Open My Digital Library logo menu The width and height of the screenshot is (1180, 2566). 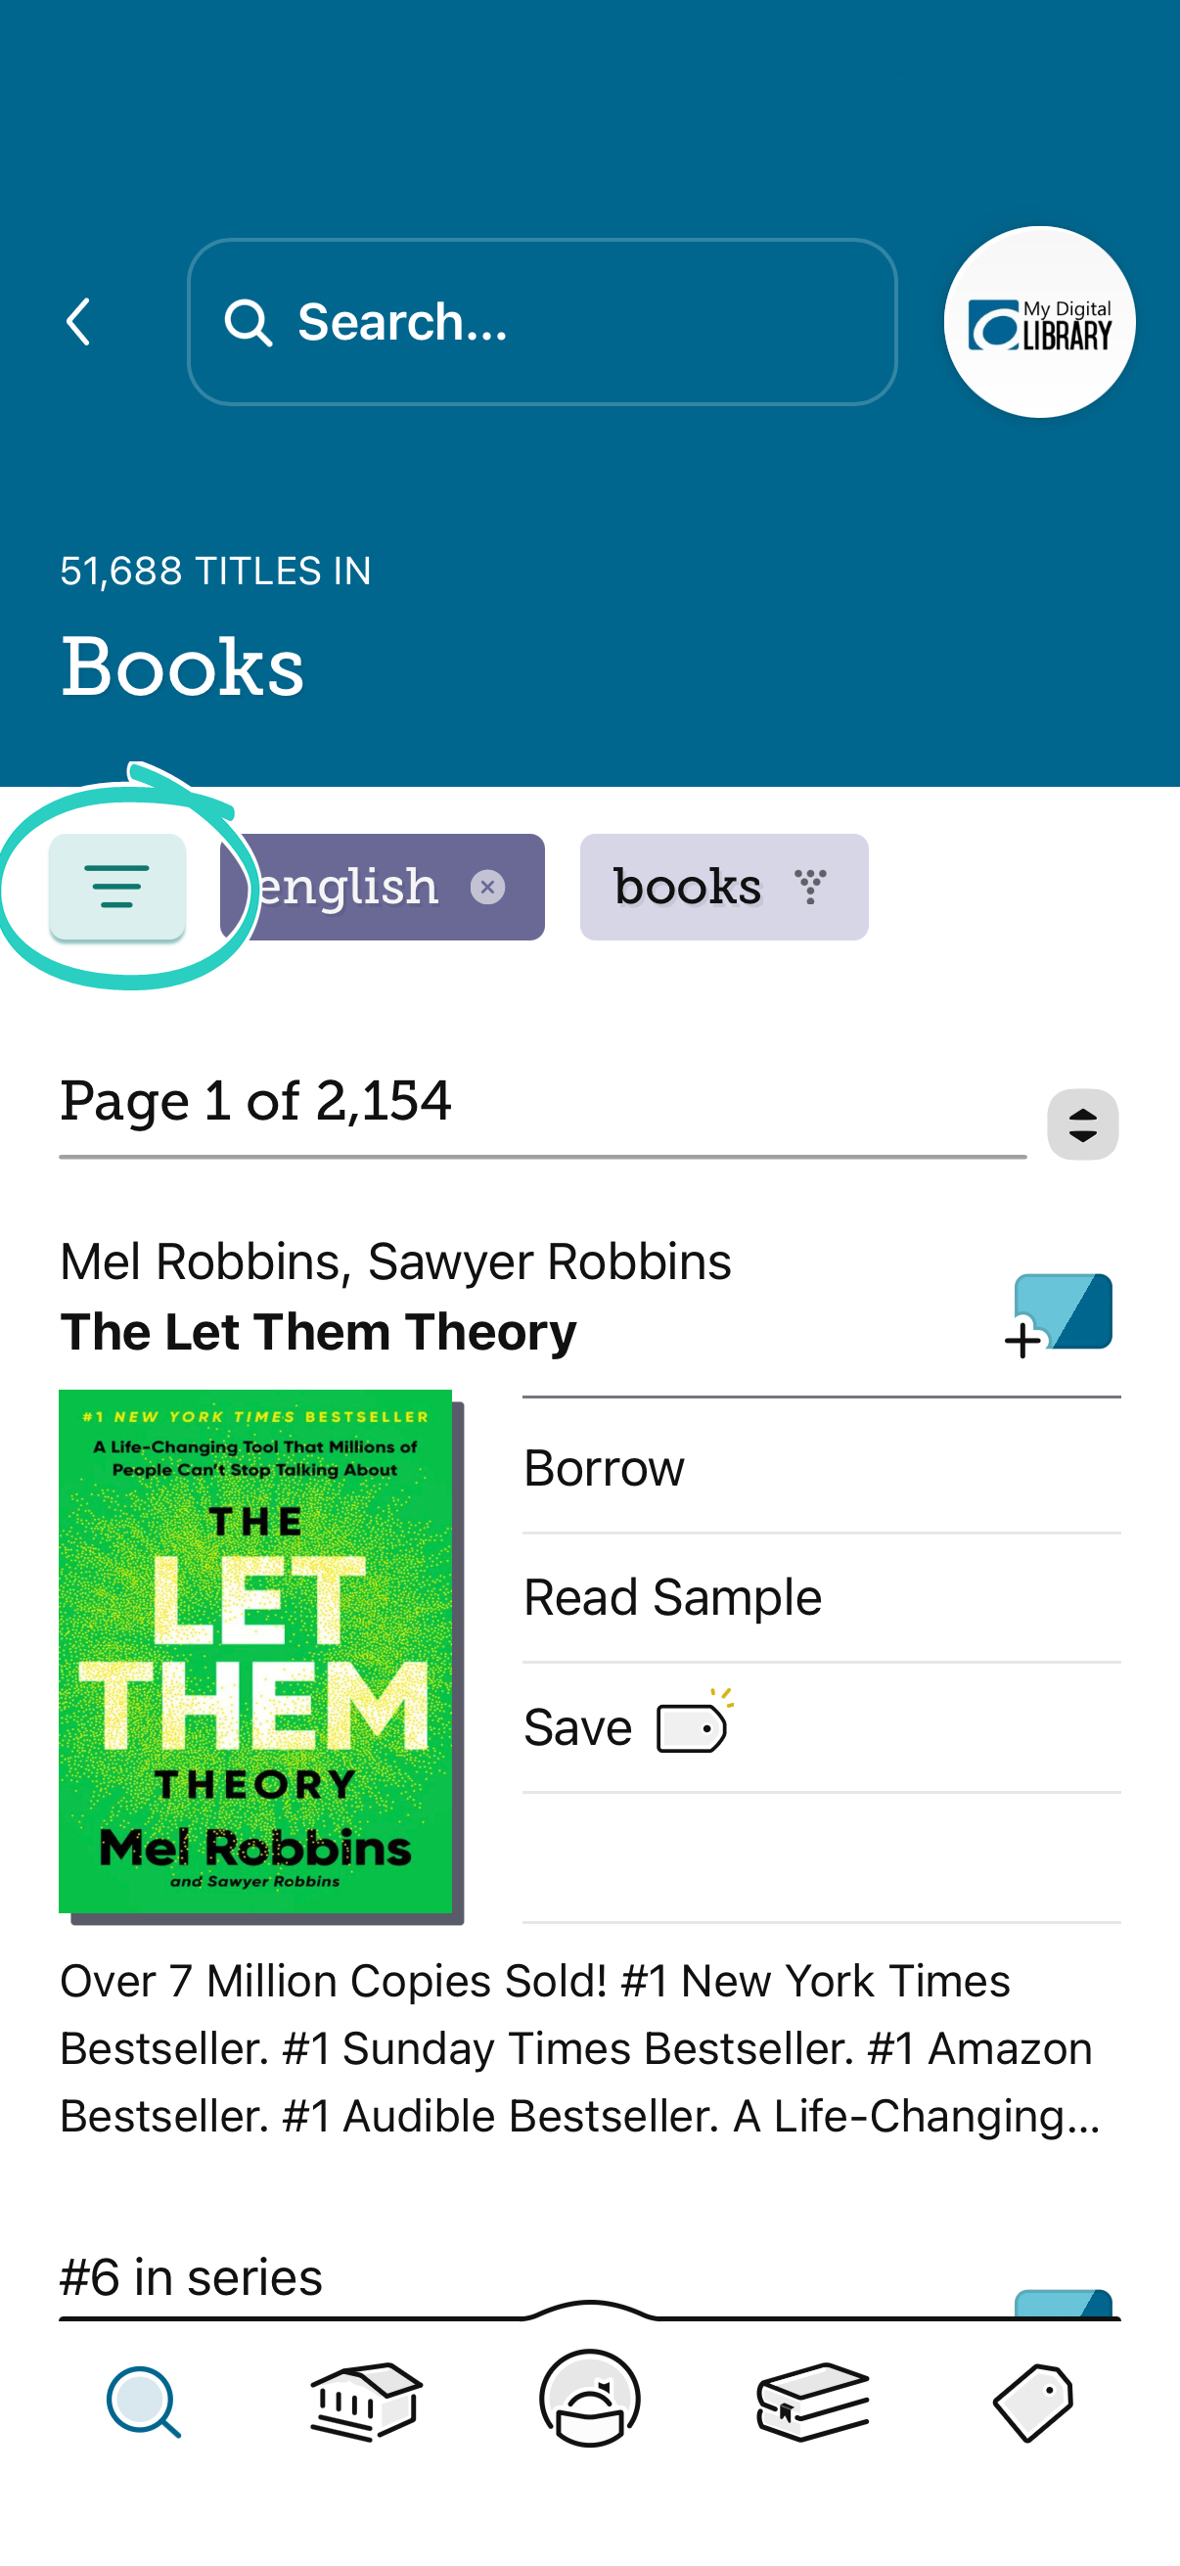1038,322
